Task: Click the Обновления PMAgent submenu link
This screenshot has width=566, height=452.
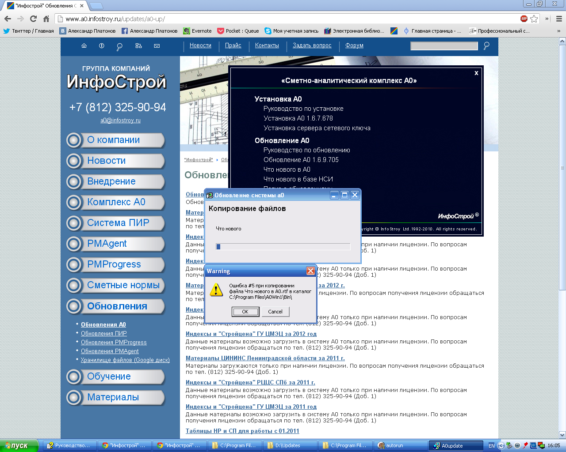Action: coord(110,351)
